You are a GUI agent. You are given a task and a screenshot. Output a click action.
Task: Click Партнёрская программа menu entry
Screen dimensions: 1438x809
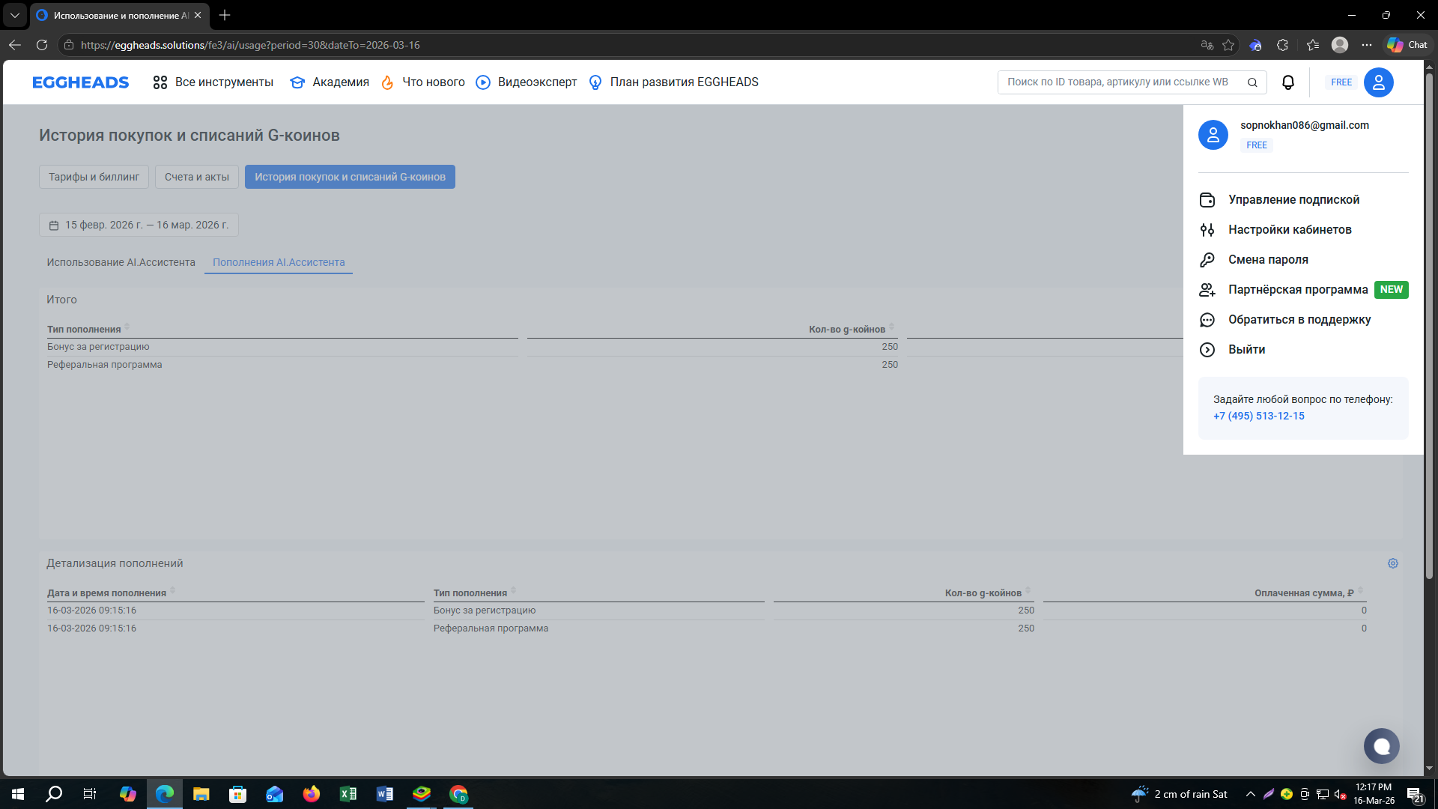1297,290
